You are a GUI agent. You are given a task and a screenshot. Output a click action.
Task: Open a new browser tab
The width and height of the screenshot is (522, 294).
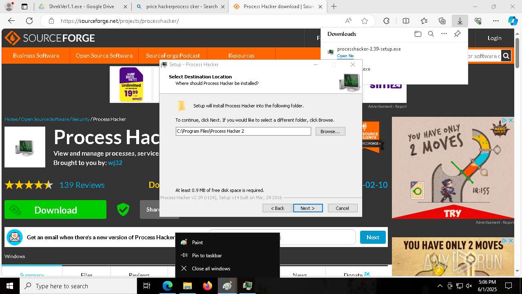tap(334, 7)
